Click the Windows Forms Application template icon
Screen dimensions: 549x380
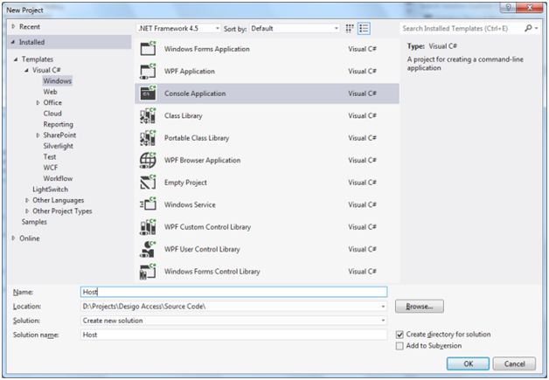click(x=148, y=49)
